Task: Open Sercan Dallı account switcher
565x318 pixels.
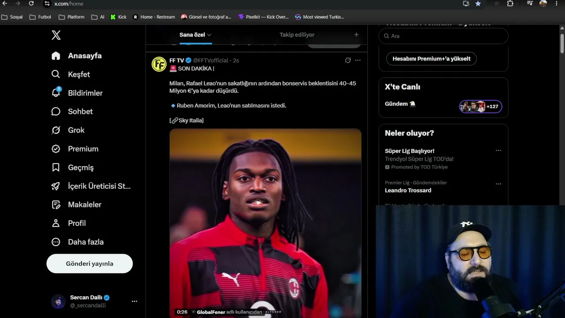Action: pyautogui.click(x=95, y=302)
